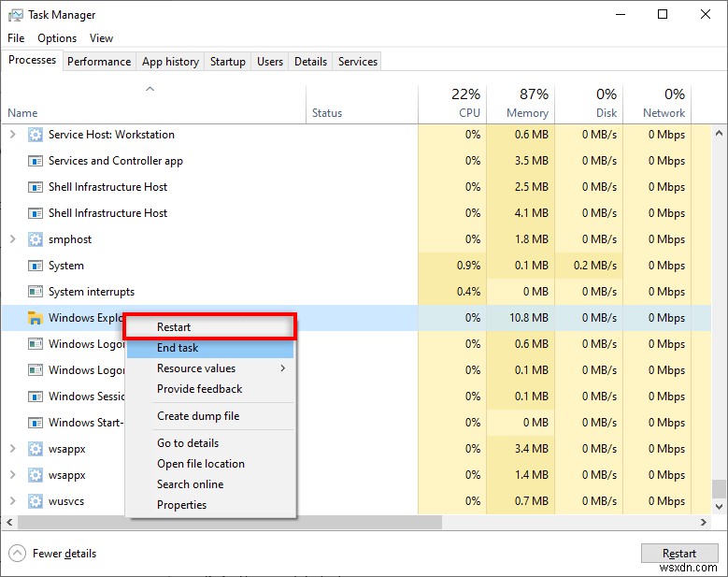Expand the wusvcs process group
Image resolution: width=728 pixels, height=577 pixels.
point(13,501)
